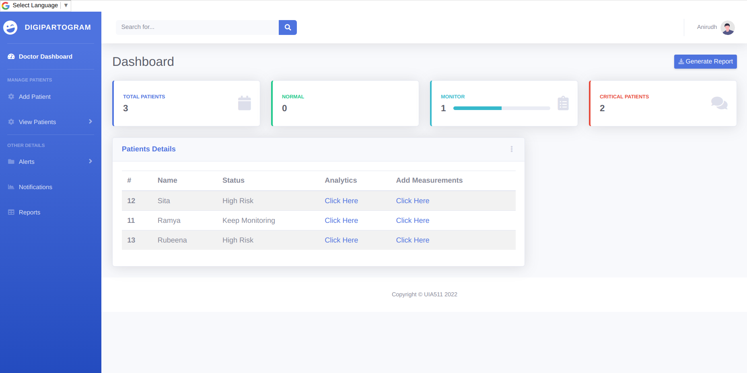Click the Monitor progress bar
The height and width of the screenshot is (373, 747).
point(501,108)
